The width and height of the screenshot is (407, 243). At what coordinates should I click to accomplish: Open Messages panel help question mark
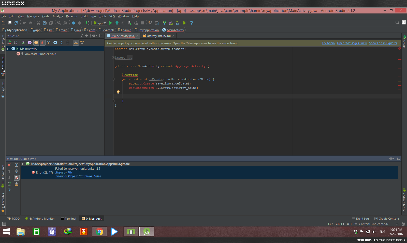[x=9, y=190]
